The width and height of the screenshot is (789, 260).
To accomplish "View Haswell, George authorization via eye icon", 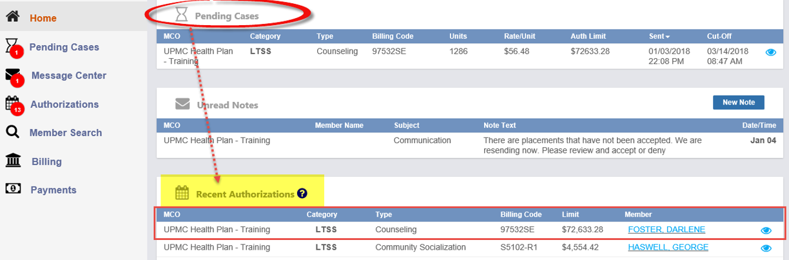I will click(766, 248).
